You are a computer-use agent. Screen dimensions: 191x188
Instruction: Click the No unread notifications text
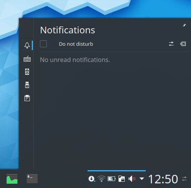(75, 60)
